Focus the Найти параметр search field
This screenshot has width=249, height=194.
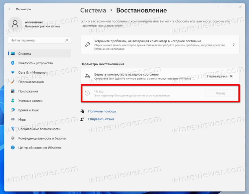point(36,40)
